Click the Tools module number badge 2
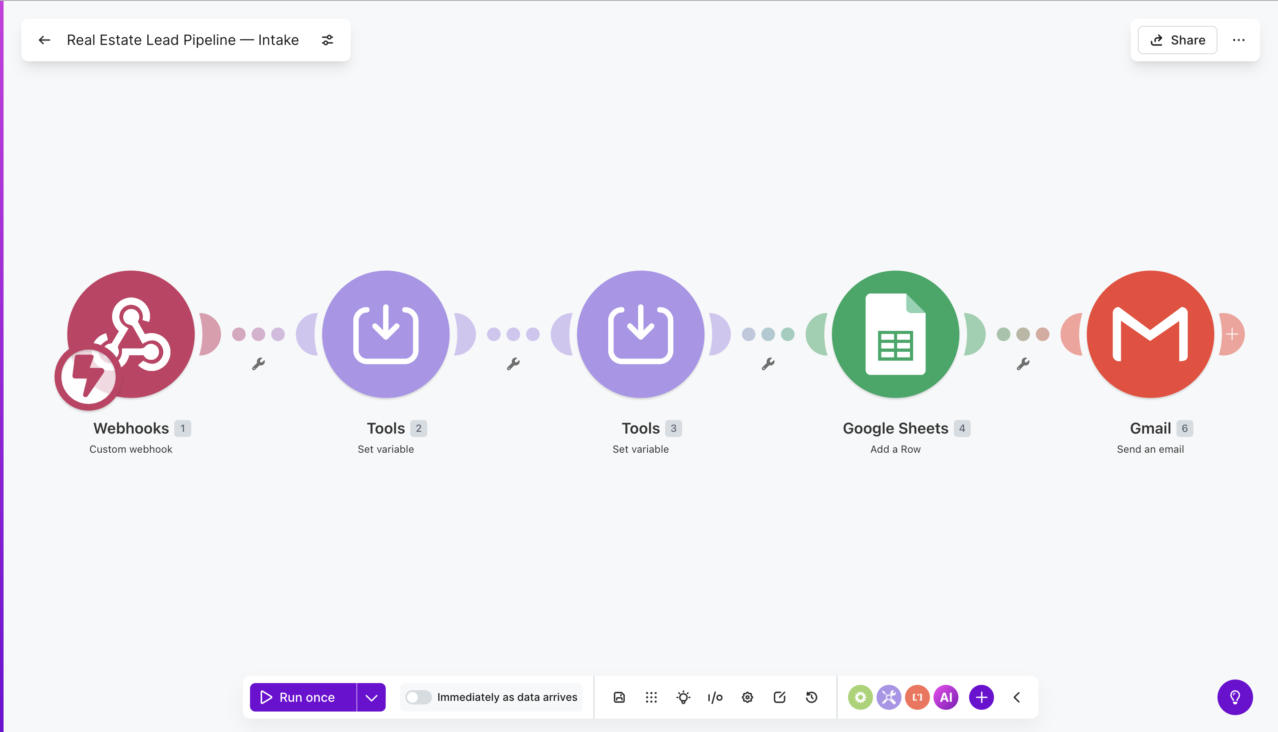 click(418, 428)
